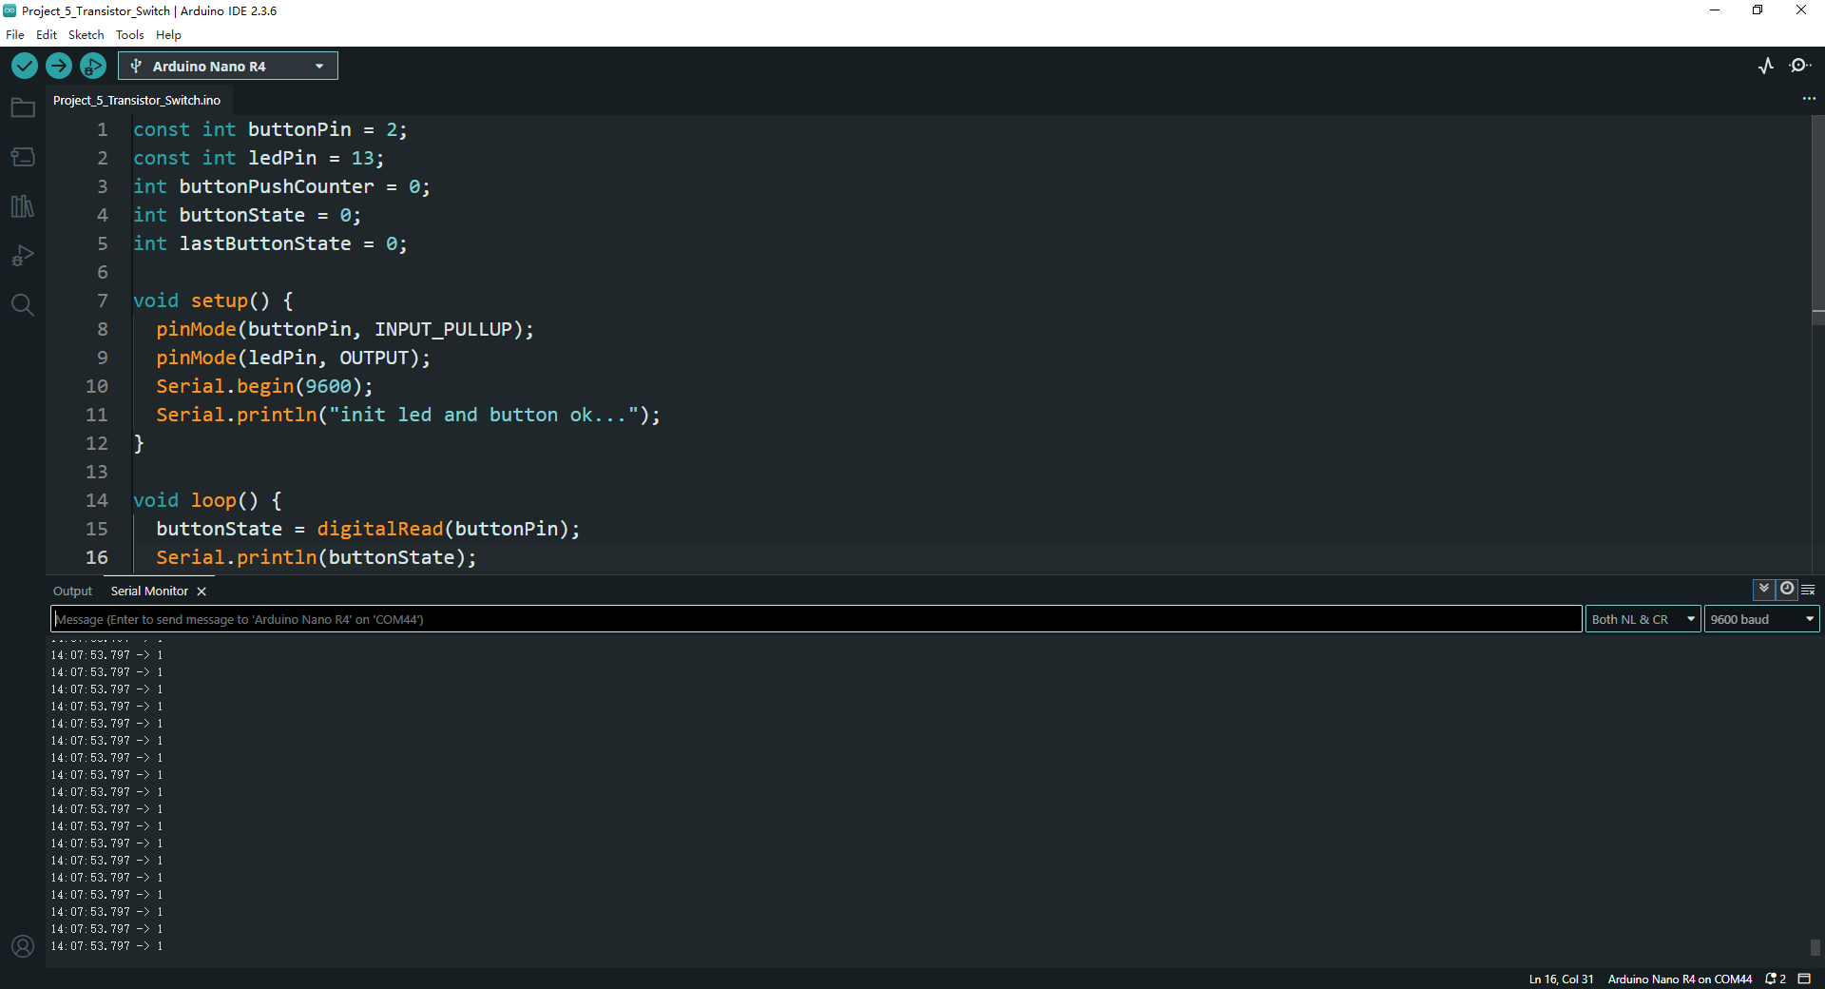Image resolution: width=1825 pixels, height=989 pixels.
Task: Click the serial message input field
Action: click(816, 619)
